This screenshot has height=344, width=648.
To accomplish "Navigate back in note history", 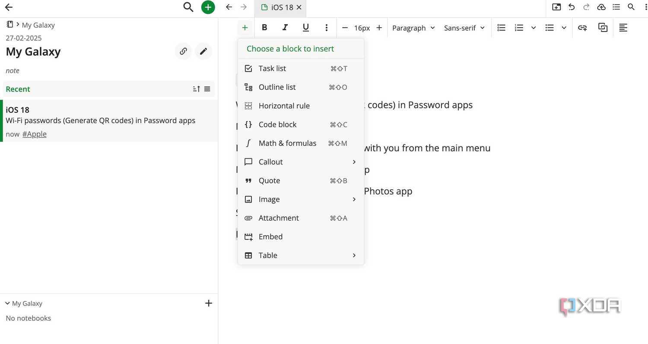I will point(229,7).
